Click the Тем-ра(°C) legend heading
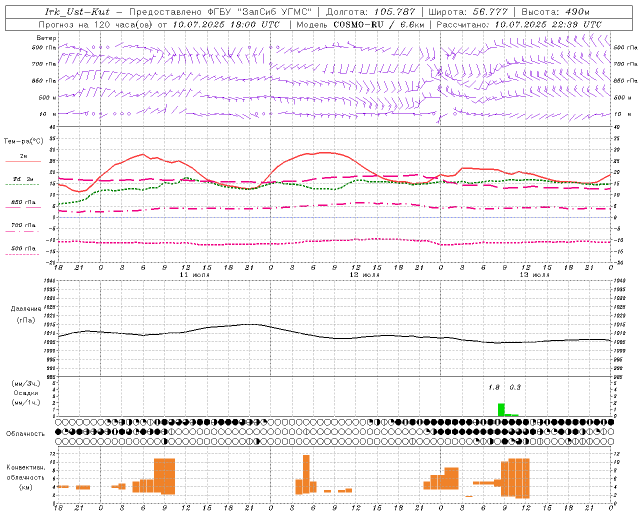Image resolution: width=640 pixels, height=512 pixels. pos(23,141)
